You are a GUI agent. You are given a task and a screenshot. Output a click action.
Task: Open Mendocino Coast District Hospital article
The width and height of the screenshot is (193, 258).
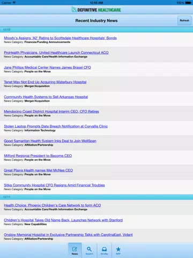click(51, 111)
